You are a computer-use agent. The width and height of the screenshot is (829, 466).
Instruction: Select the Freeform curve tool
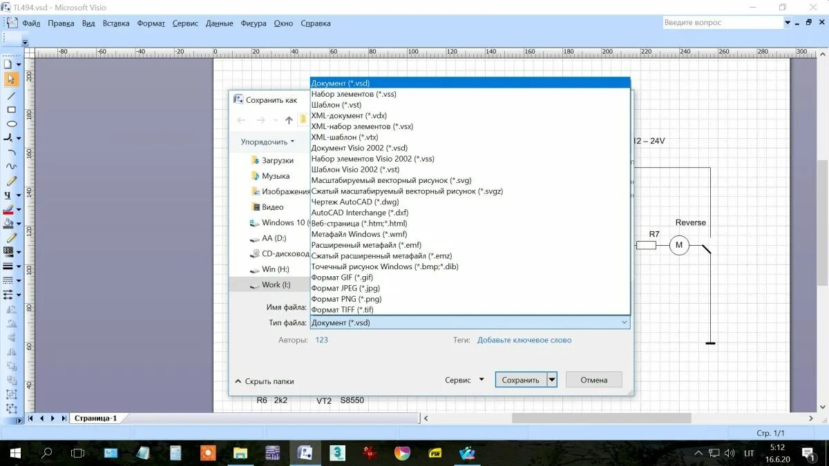11,166
